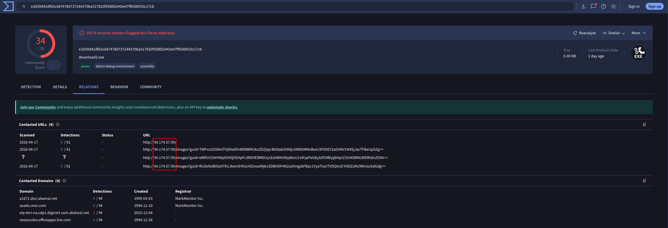The width and height of the screenshot is (668, 228).
Task: Toggle the light/dark theme sun icon
Action: [613, 7]
